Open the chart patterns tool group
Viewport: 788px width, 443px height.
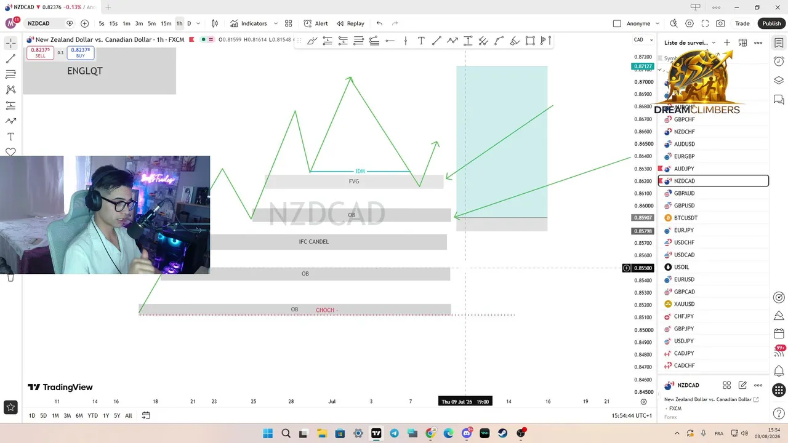pyautogui.click(x=10, y=90)
